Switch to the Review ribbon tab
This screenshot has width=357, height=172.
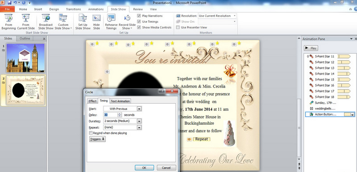pos(138,9)
